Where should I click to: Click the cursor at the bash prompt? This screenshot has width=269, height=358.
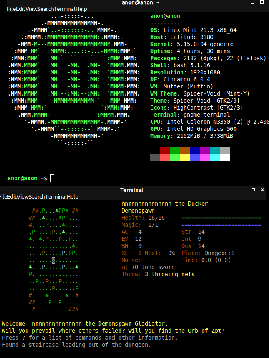pyautogui.click(x=52, y=179)
